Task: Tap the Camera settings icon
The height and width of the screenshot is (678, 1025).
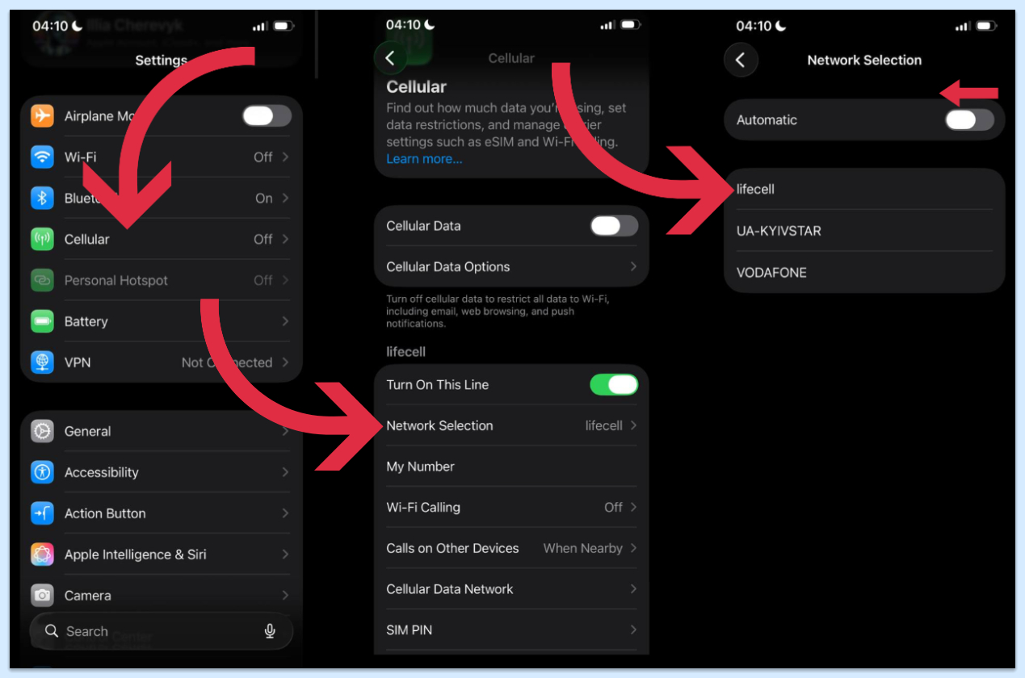Action: pos(42,596)
